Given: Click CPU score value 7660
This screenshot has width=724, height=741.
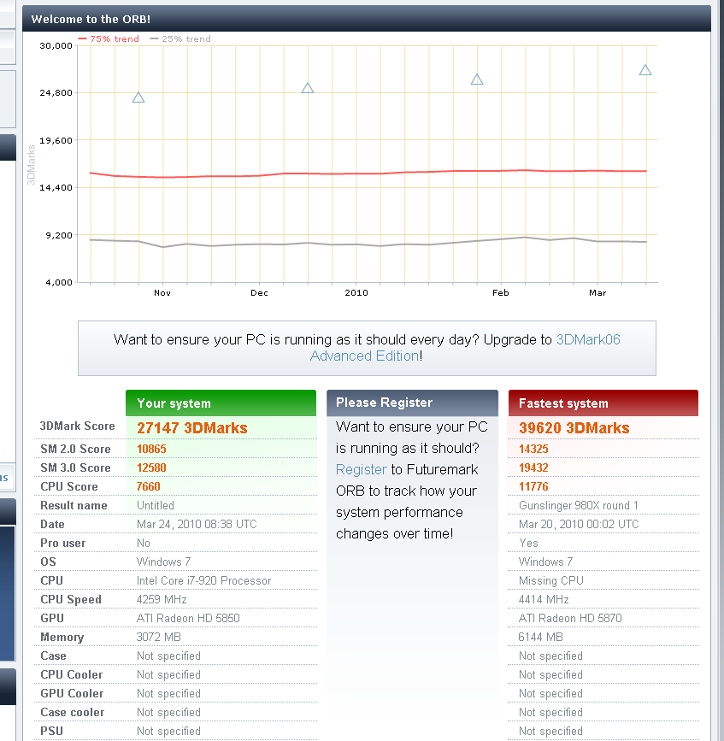Looking at the screenshot, I should [x=149, y=487].
